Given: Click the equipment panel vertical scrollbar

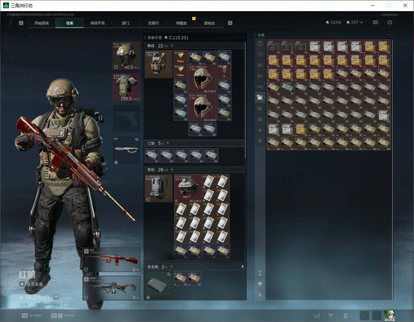Looking at the screenshot, I should [x=245, y=101].
